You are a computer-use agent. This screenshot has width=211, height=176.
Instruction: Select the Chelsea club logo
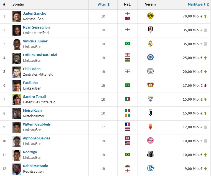coord(150,57)
